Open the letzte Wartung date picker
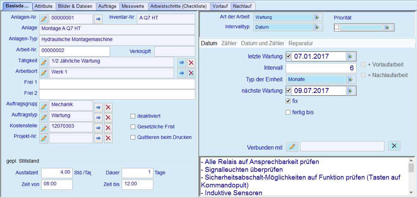The image size is (417, 198). pyautogui.click(x=350, y=56)
